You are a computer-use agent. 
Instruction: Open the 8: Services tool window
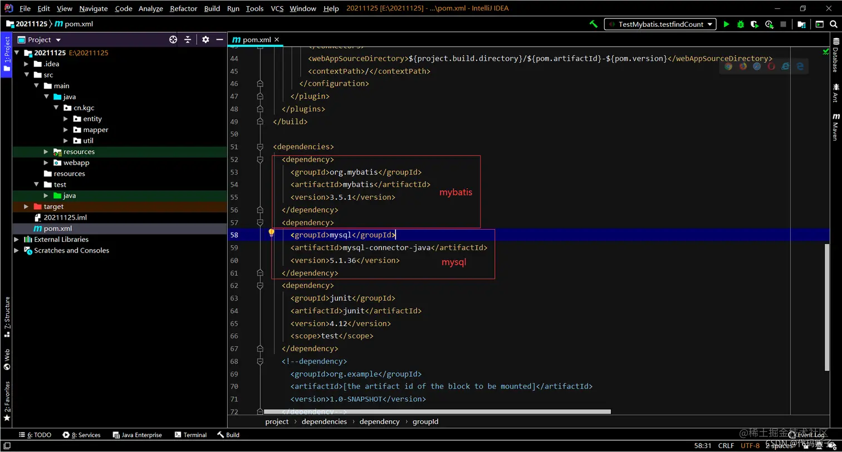82,435
